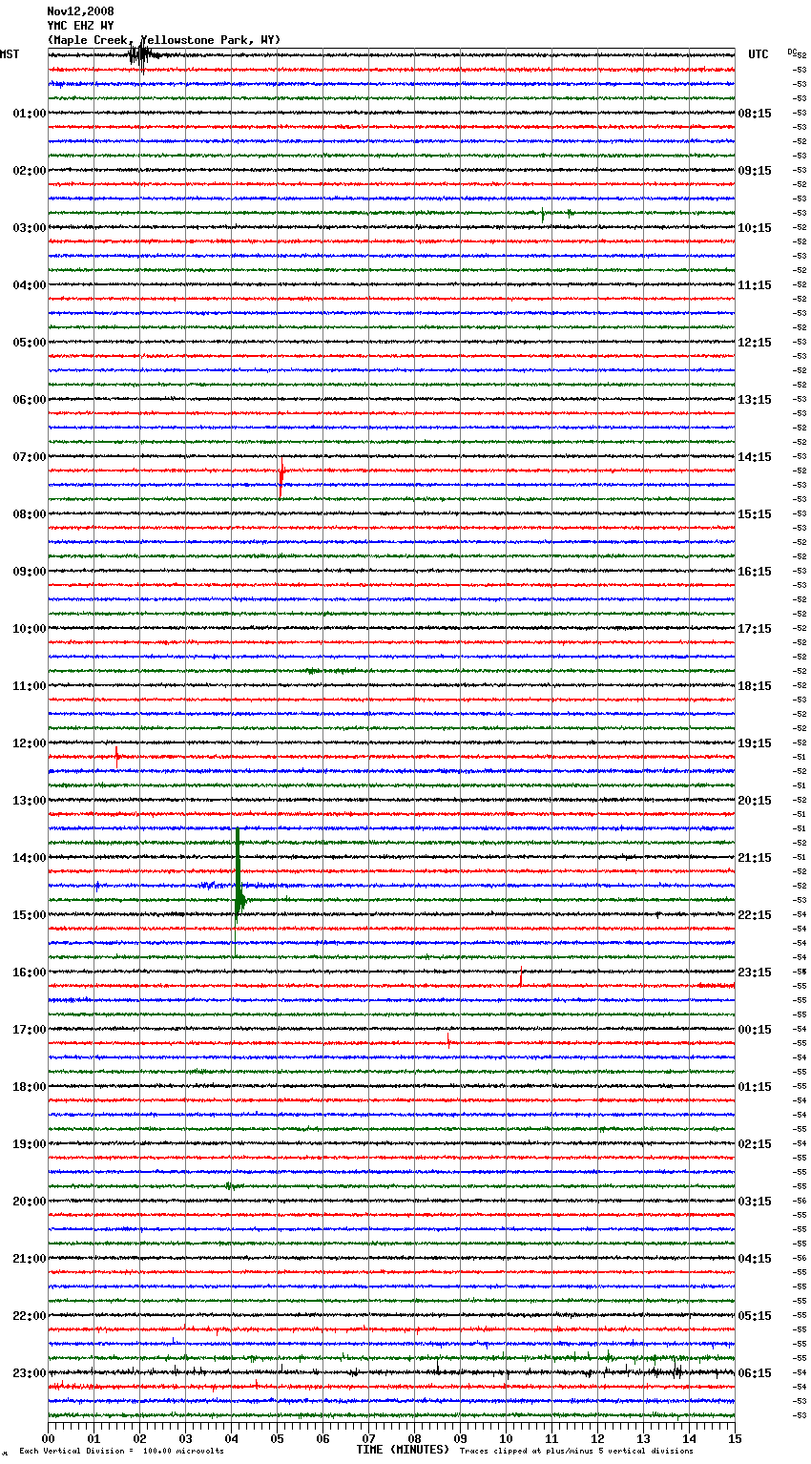
Task: Click the 00:15 UTC time label
Action: [755, 1030]
